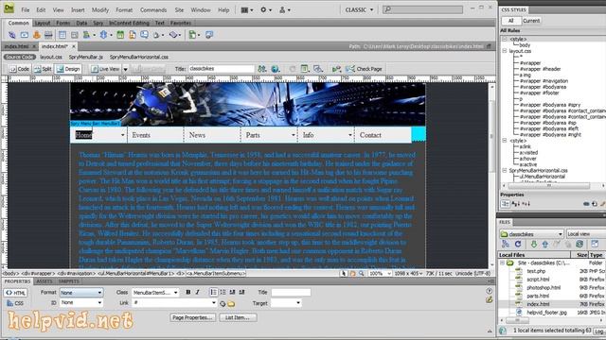Toggle Unordered List button

[214, 292]
